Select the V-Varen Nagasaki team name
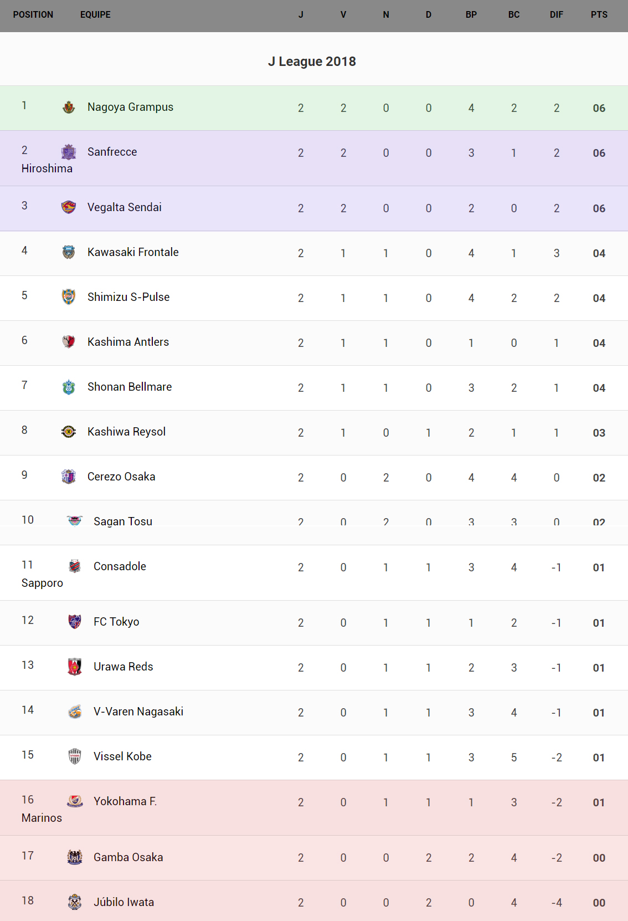Screen dimensions: 628x921 [138, 712]
